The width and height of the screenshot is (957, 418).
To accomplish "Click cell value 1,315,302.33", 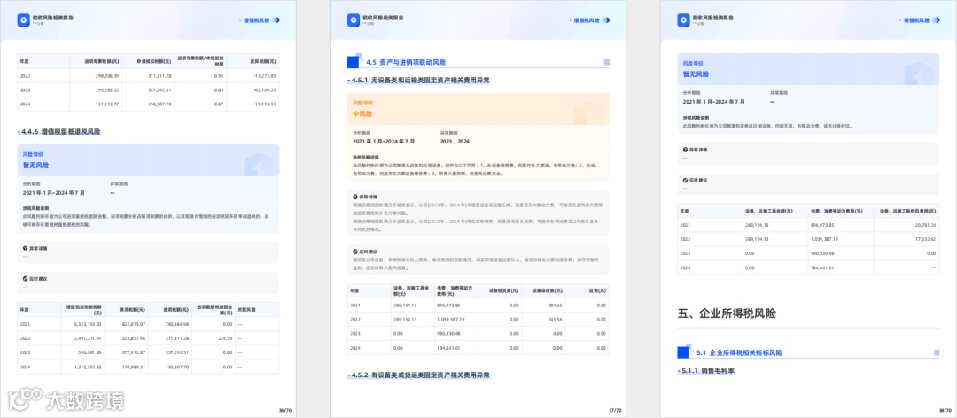I will [88, 368].
